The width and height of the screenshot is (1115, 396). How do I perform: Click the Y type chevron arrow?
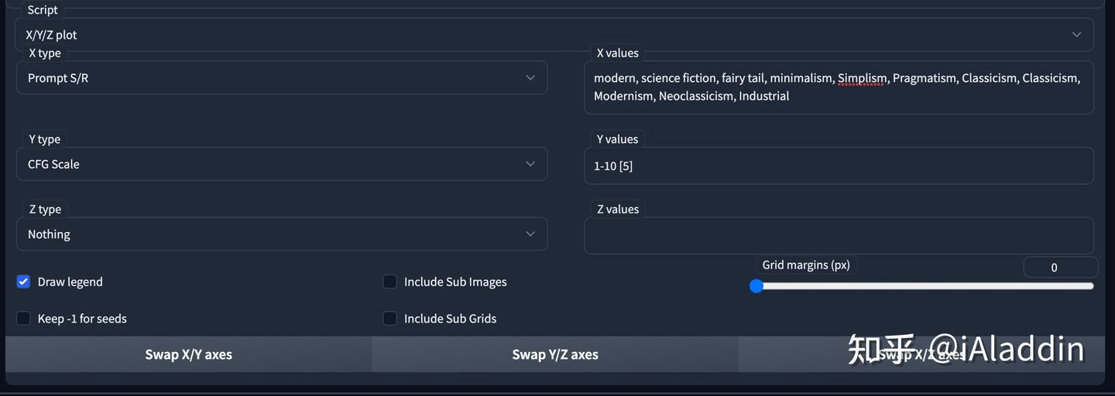(x=530, y=164)
